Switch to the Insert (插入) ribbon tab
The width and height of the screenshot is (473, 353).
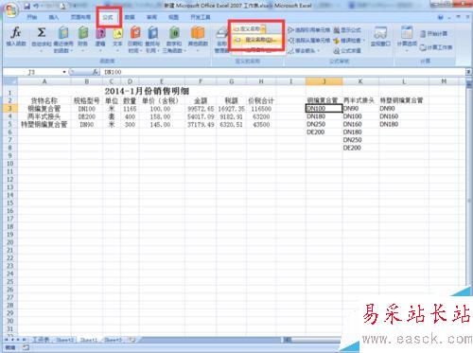tap(54, 17)
